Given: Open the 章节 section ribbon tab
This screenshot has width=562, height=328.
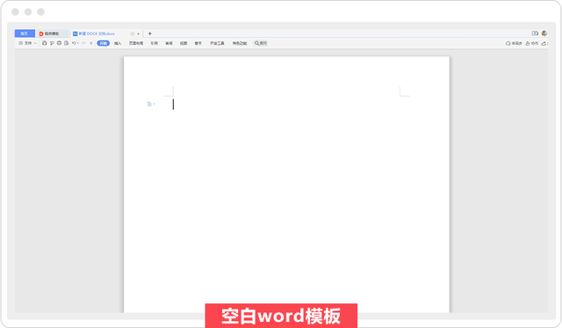Looking at the screenshot, I should [x=198, y=43].
